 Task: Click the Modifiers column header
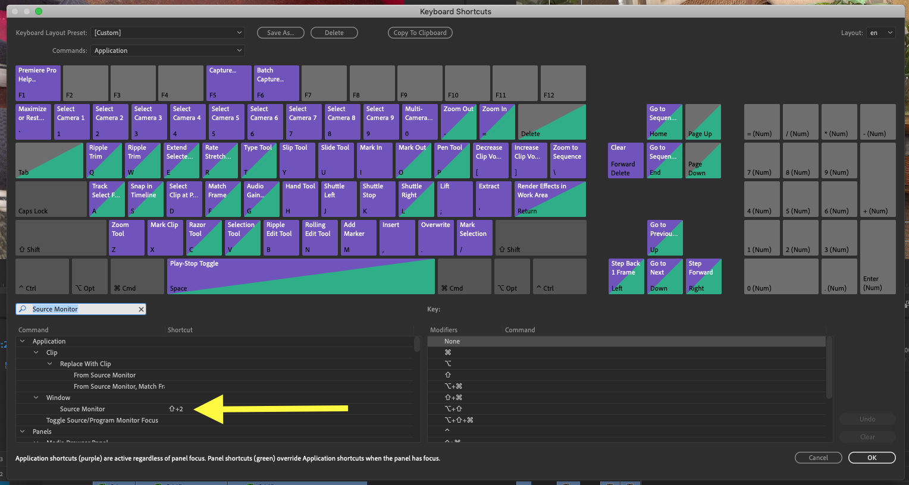click(444, 330)
